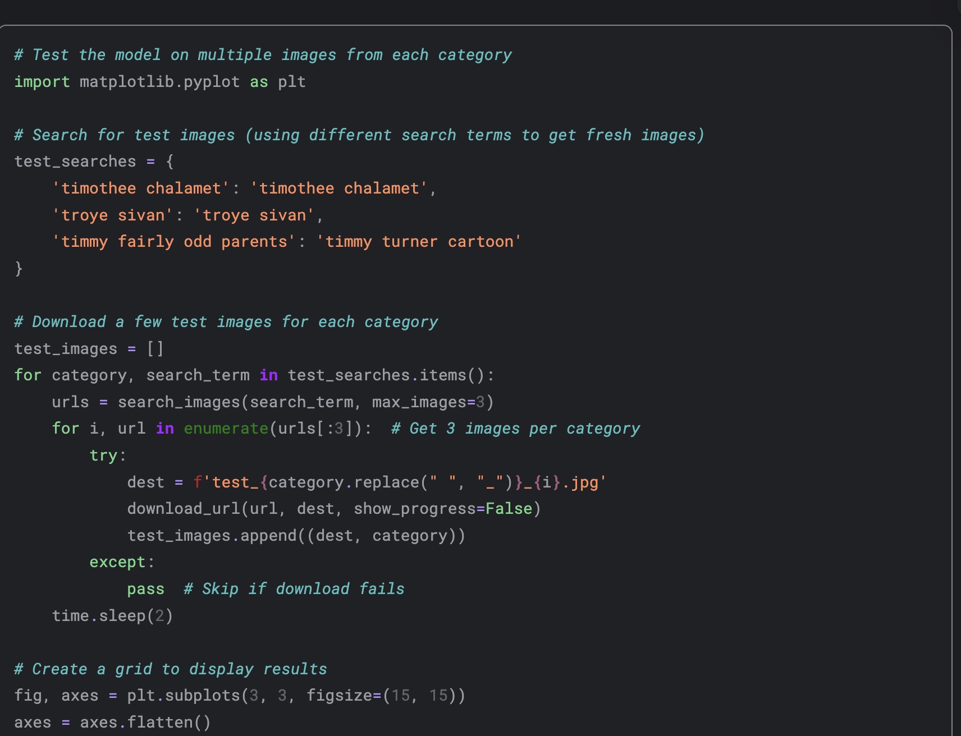961x736 pixels.
Task: Click the first comment about testing the model
Action: [x=263, y=55]
